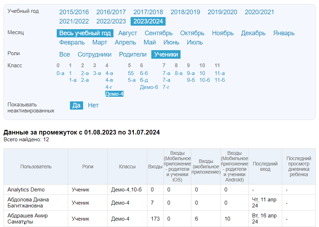The width and height of the screenshot is (319, 227).
Task: Open class Демо-6
Action: (x=149, y=87)
